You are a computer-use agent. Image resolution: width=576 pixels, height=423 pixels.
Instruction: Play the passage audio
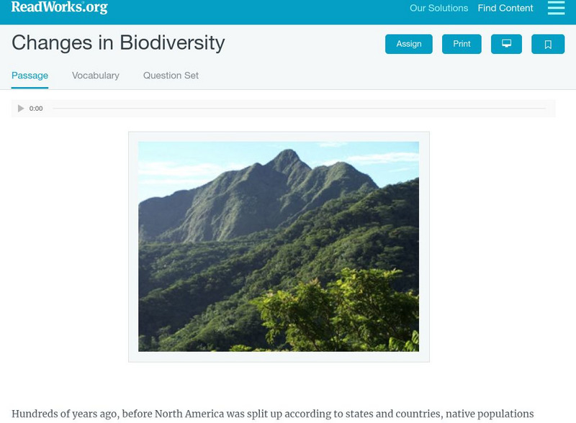(x=21, y=109)
